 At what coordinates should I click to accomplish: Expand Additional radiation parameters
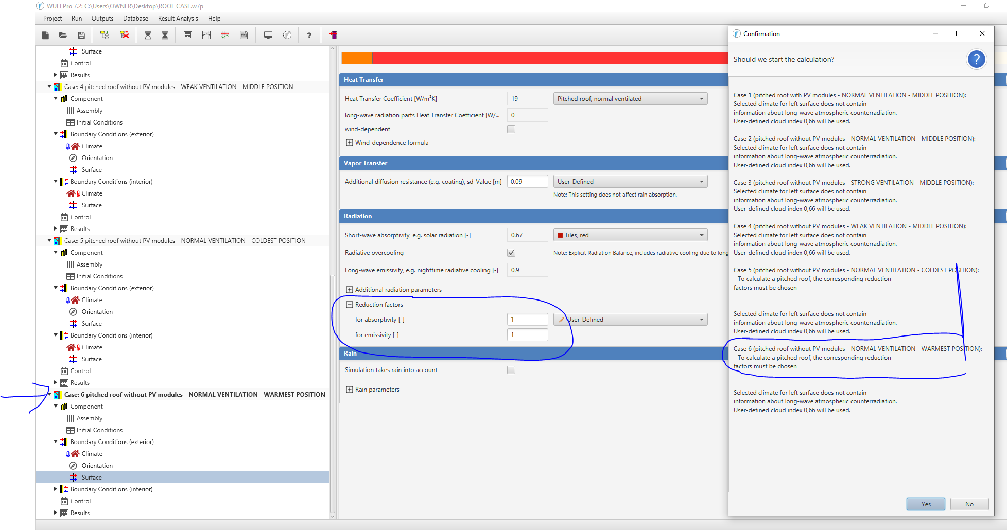[x=350, y=290]
